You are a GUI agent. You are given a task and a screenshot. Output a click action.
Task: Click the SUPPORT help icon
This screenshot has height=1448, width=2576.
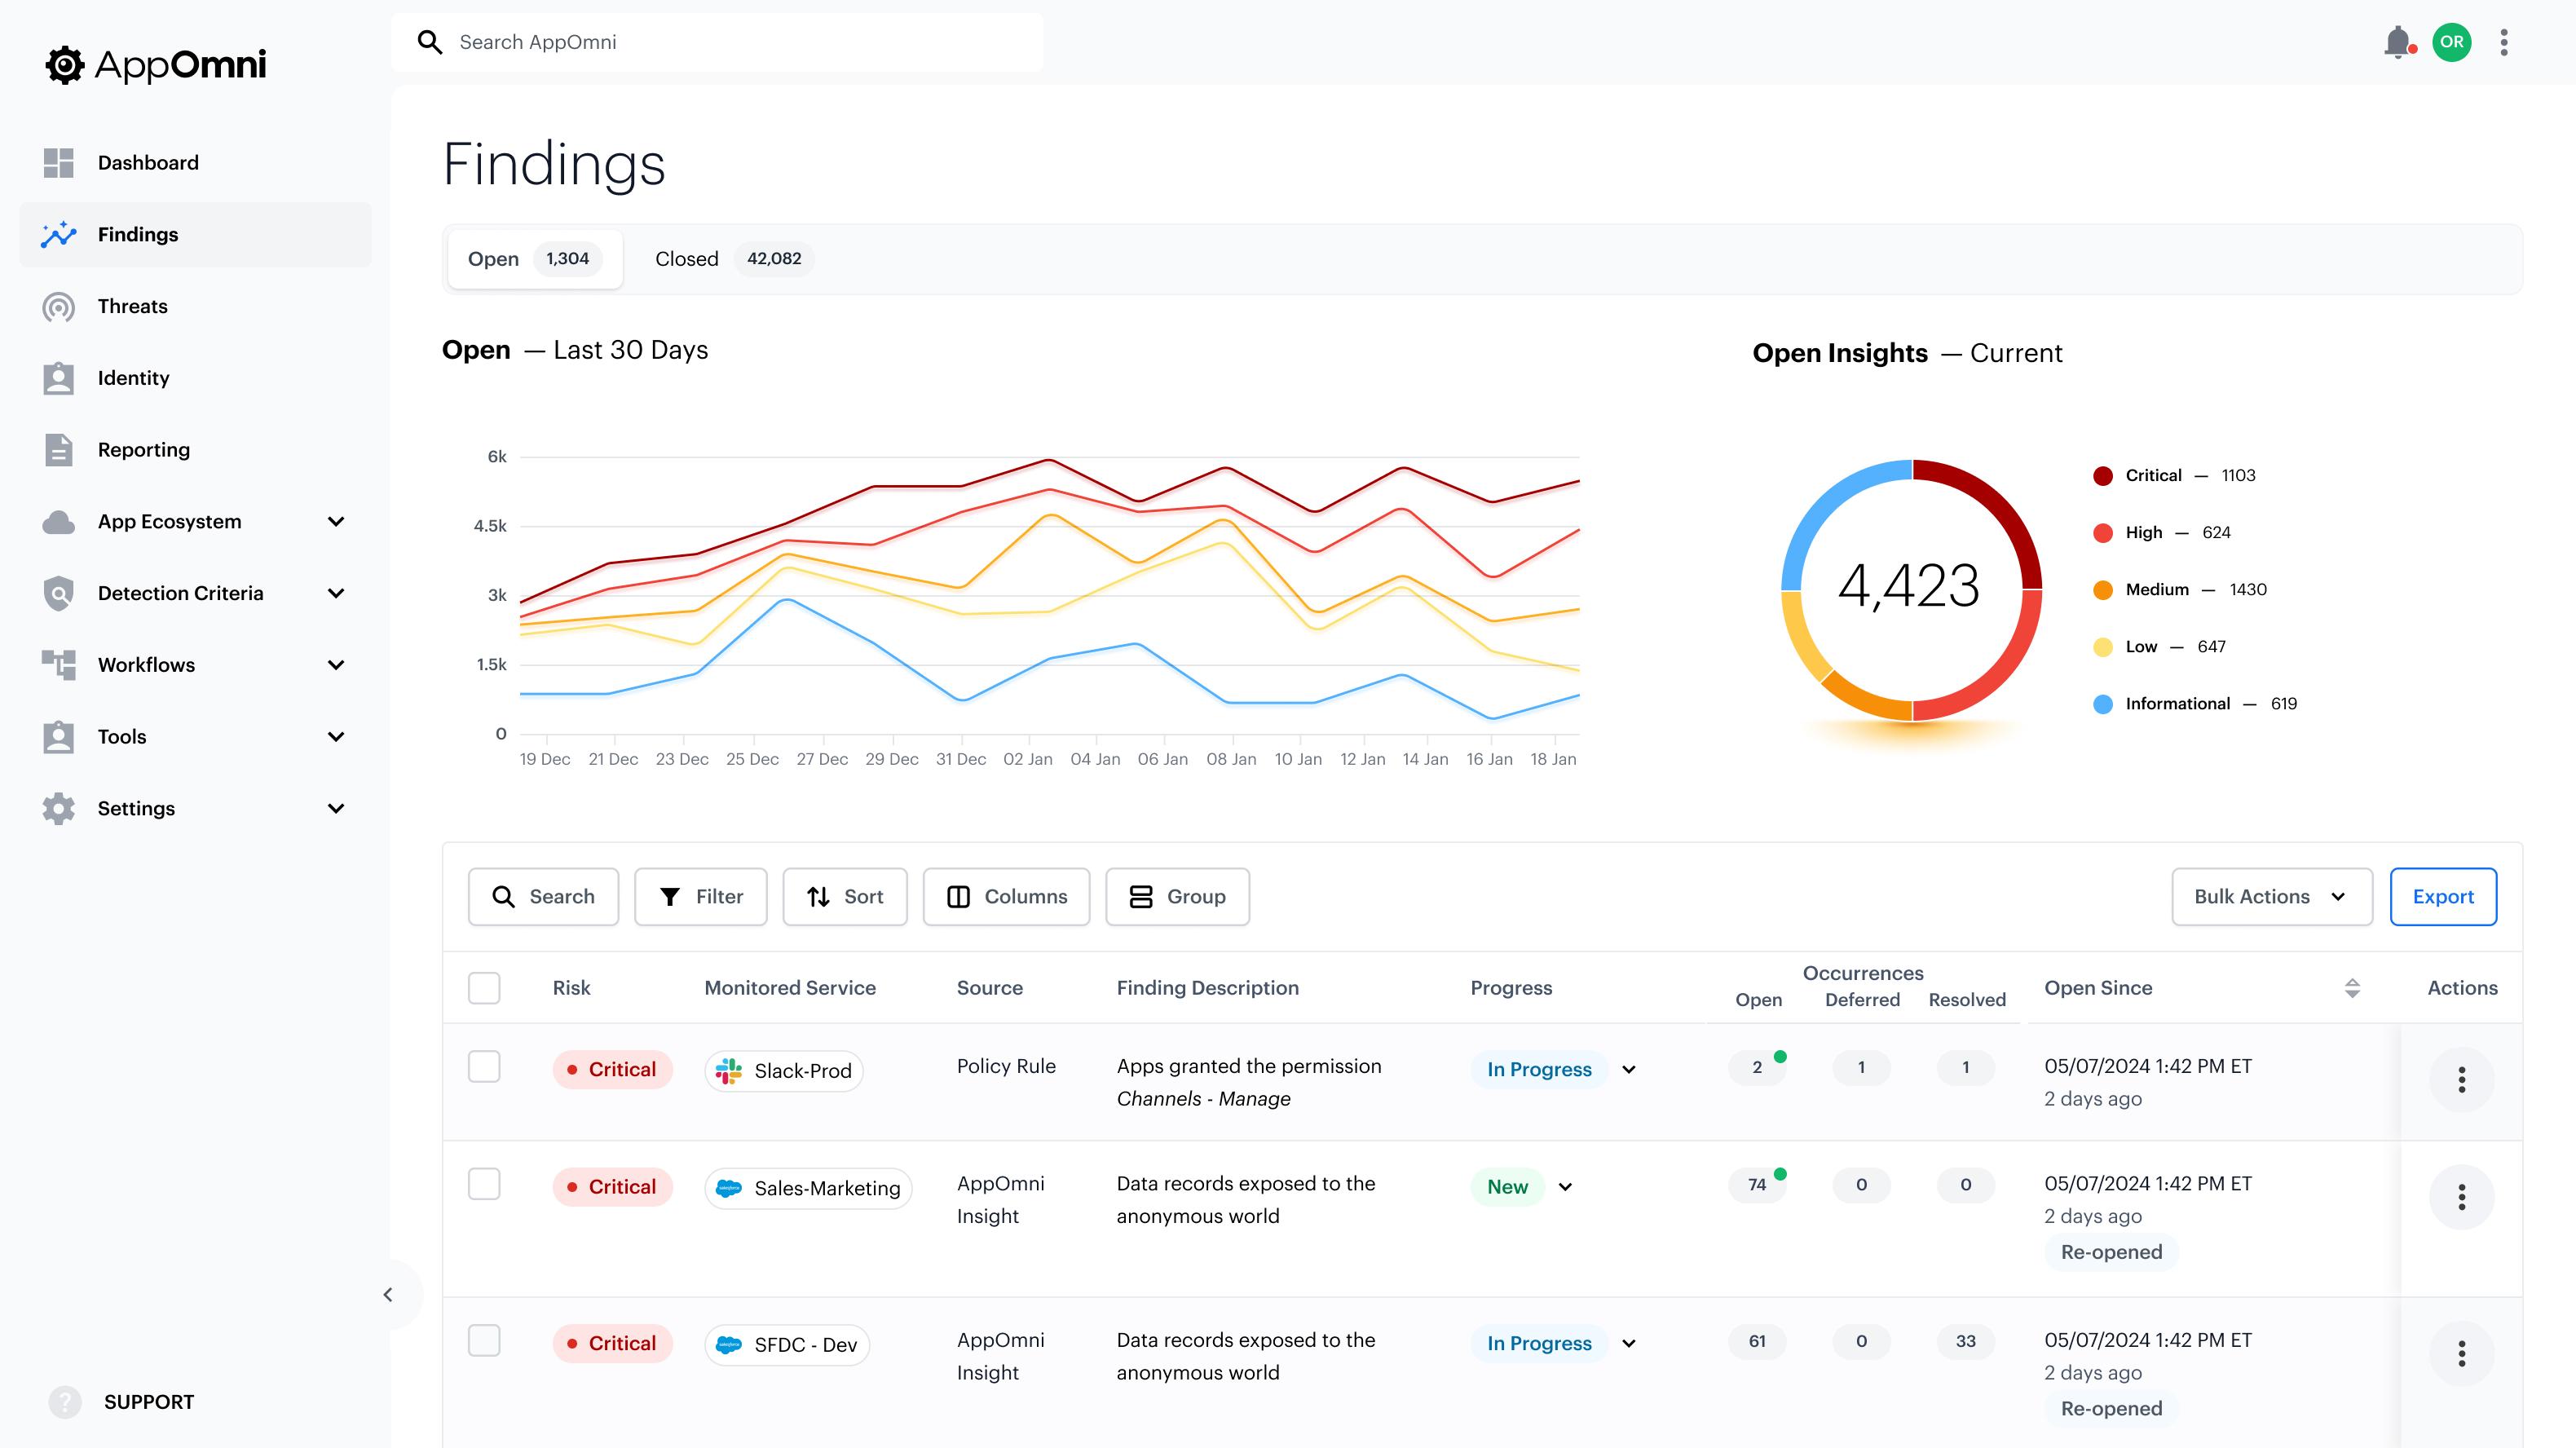click(x=65, y=1402)
